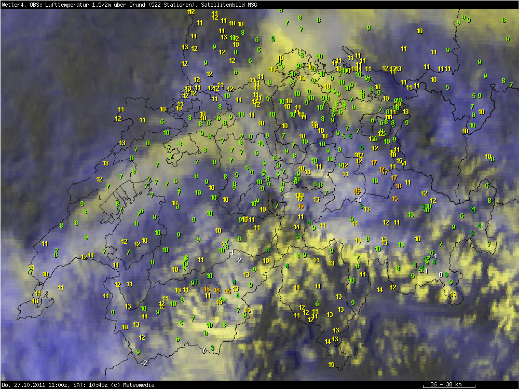Select the white -4 temperature reading
Viewport: 519px width, 389px height.
click(x=231, y=253)
